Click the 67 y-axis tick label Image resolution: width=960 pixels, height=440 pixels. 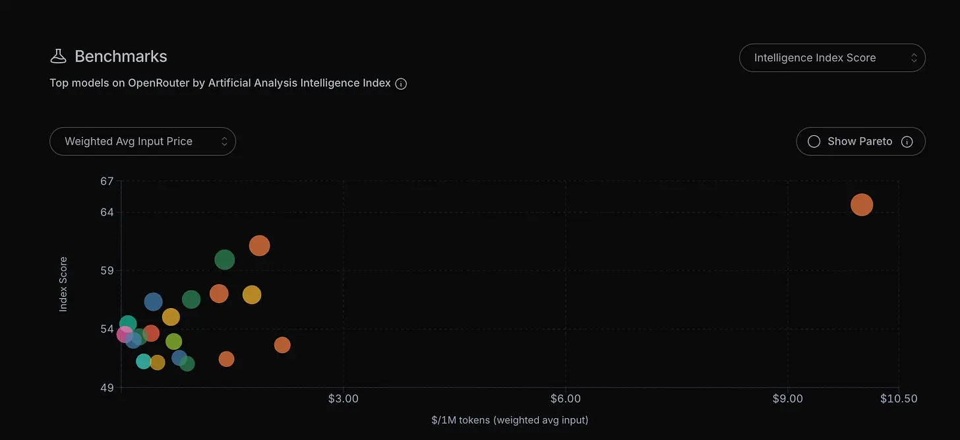click(107, 181)
